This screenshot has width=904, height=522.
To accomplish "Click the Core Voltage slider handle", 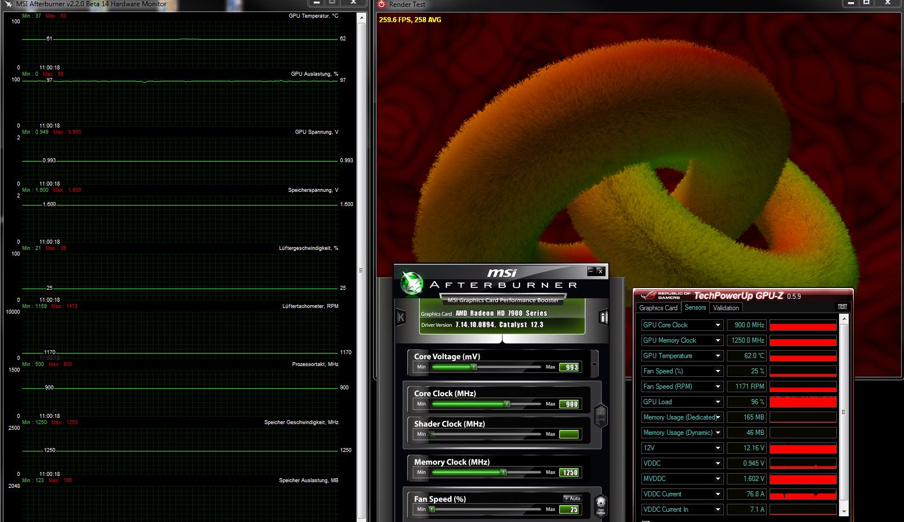I will point(473,367).
